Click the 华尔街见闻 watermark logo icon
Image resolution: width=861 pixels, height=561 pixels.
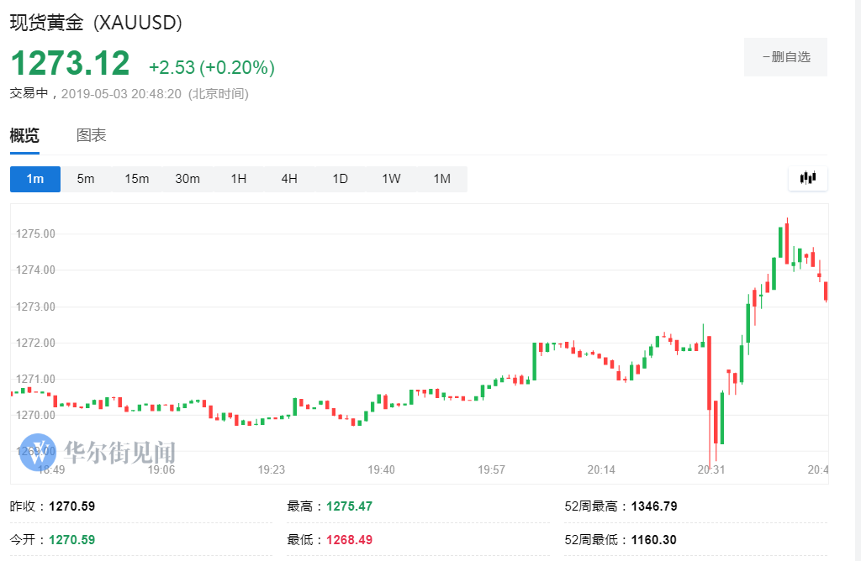tap(38, 453)
